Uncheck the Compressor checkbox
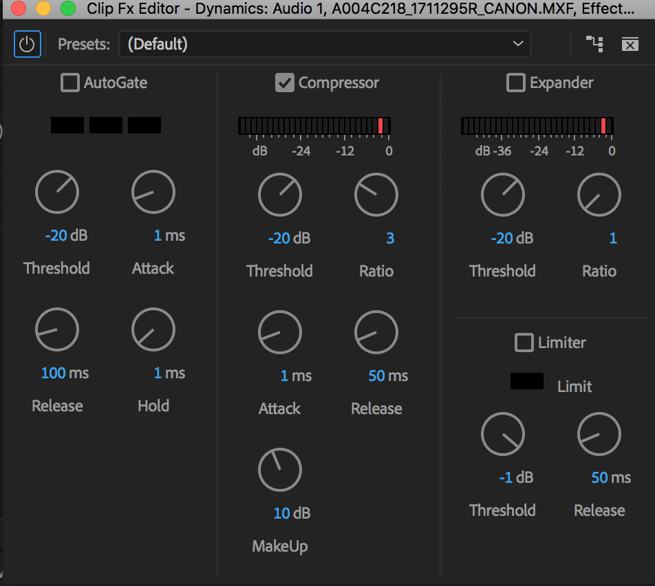655x586 pixels. pos(284,83)
